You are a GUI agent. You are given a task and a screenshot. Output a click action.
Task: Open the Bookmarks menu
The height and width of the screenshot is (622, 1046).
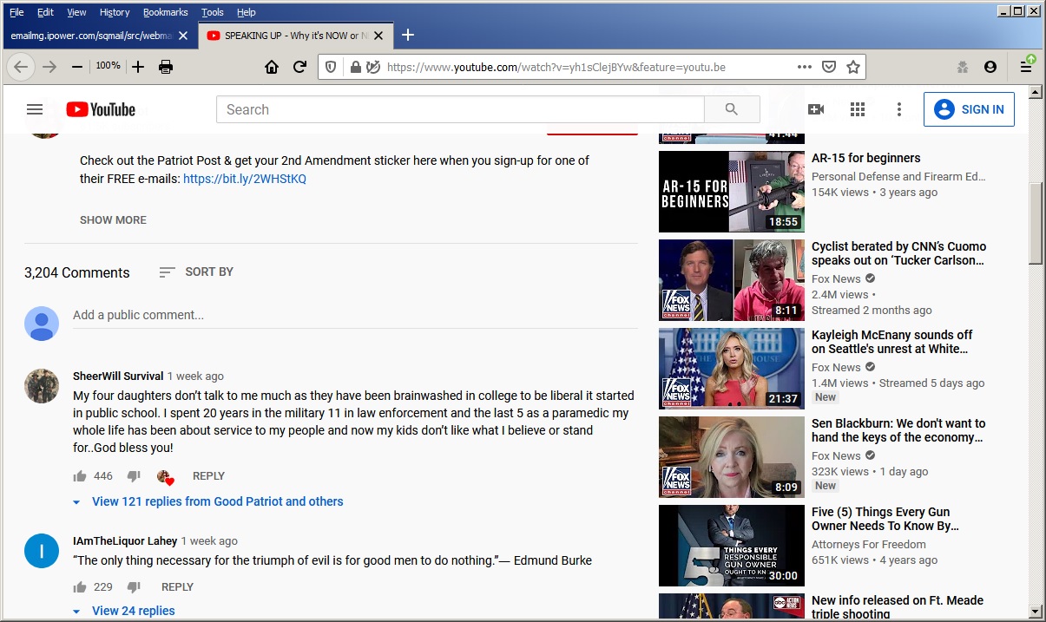[165, 12]
